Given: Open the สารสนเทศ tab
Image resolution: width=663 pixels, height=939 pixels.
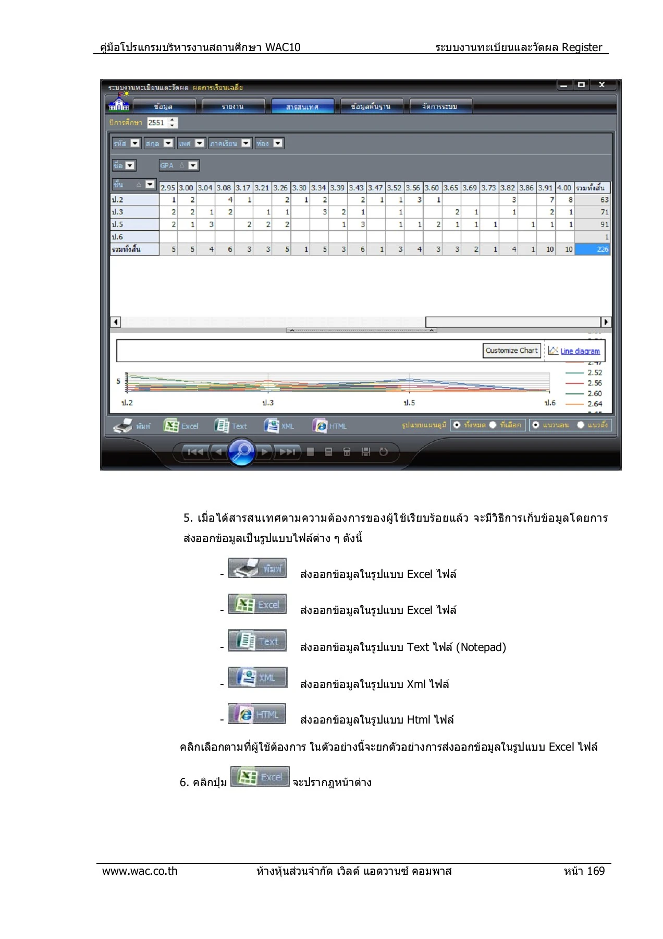Looking at the screenshot, I should [302, 106].
